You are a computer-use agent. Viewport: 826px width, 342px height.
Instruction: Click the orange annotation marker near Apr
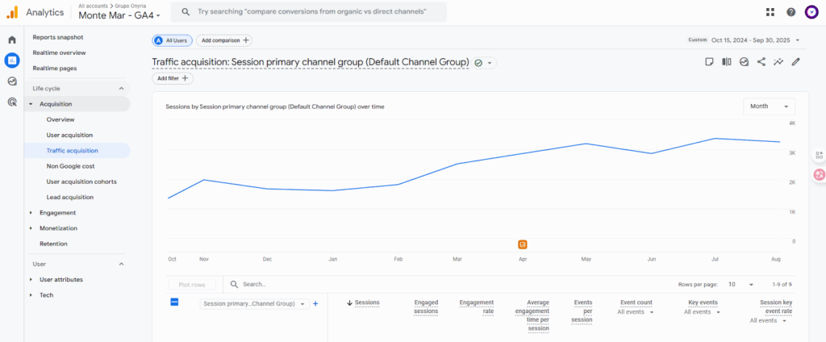tap(523, 244)
